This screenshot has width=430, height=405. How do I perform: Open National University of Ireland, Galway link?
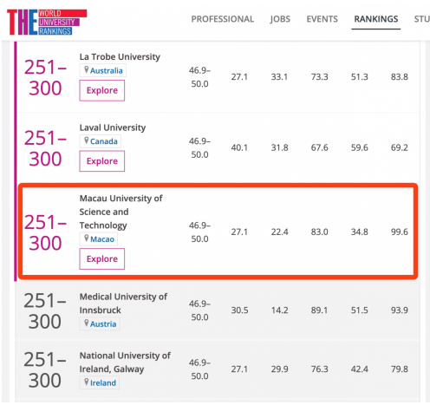click(125, 363)
